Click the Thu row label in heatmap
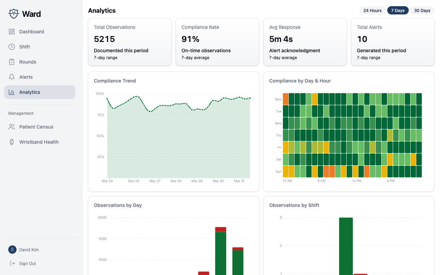The height and width of the screenshot is (275, 440). point(278,135)
